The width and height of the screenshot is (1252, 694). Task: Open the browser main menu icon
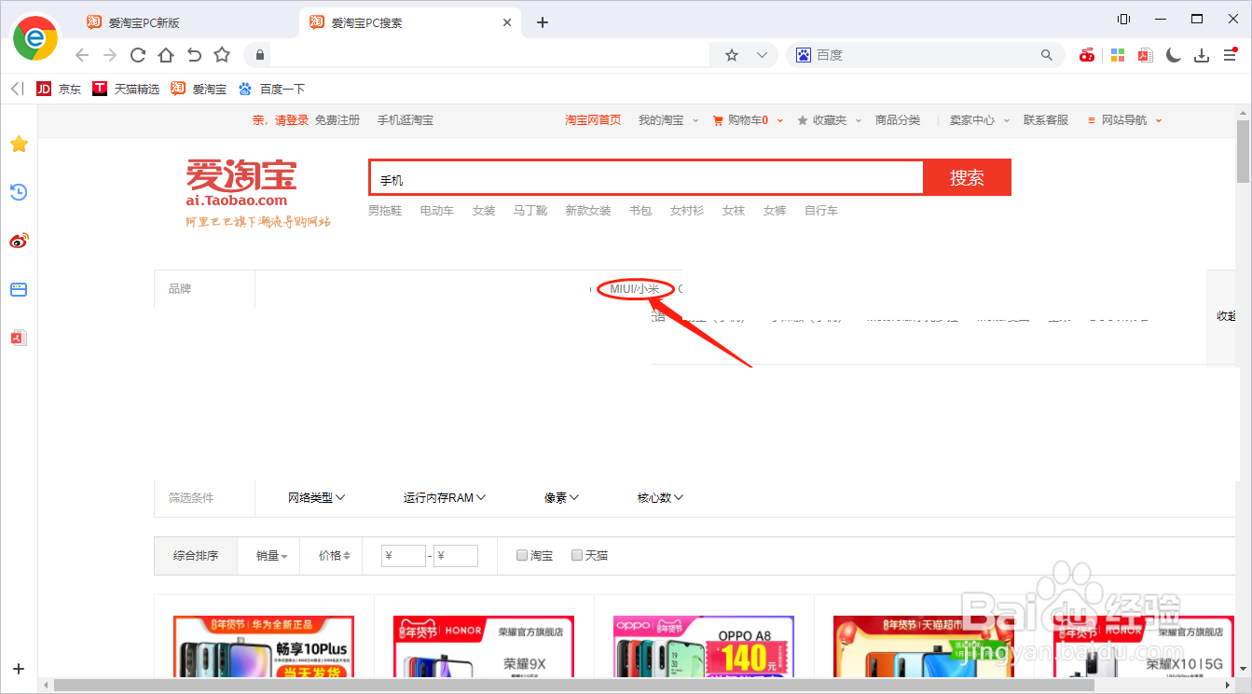coord(1231,55)
